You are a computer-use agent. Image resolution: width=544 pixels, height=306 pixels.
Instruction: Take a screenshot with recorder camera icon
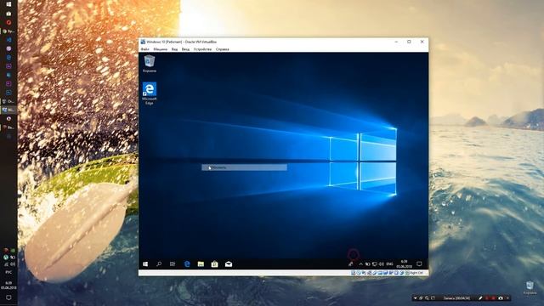[x=501, y=298]
